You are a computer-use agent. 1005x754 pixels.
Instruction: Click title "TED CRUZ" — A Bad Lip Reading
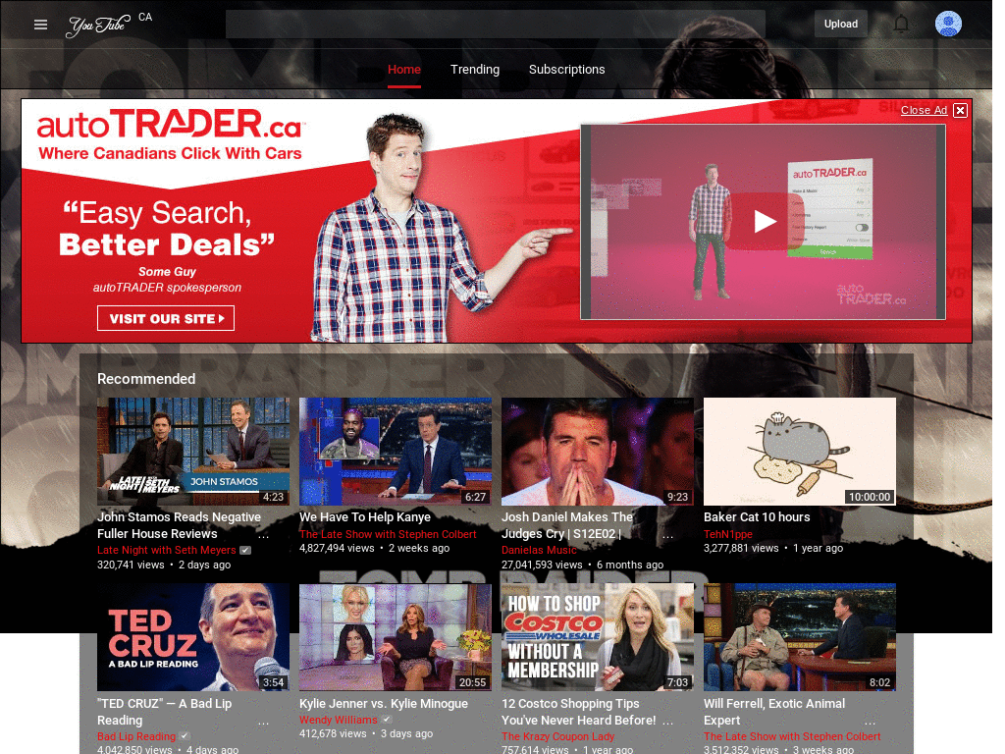coord(164,712)
